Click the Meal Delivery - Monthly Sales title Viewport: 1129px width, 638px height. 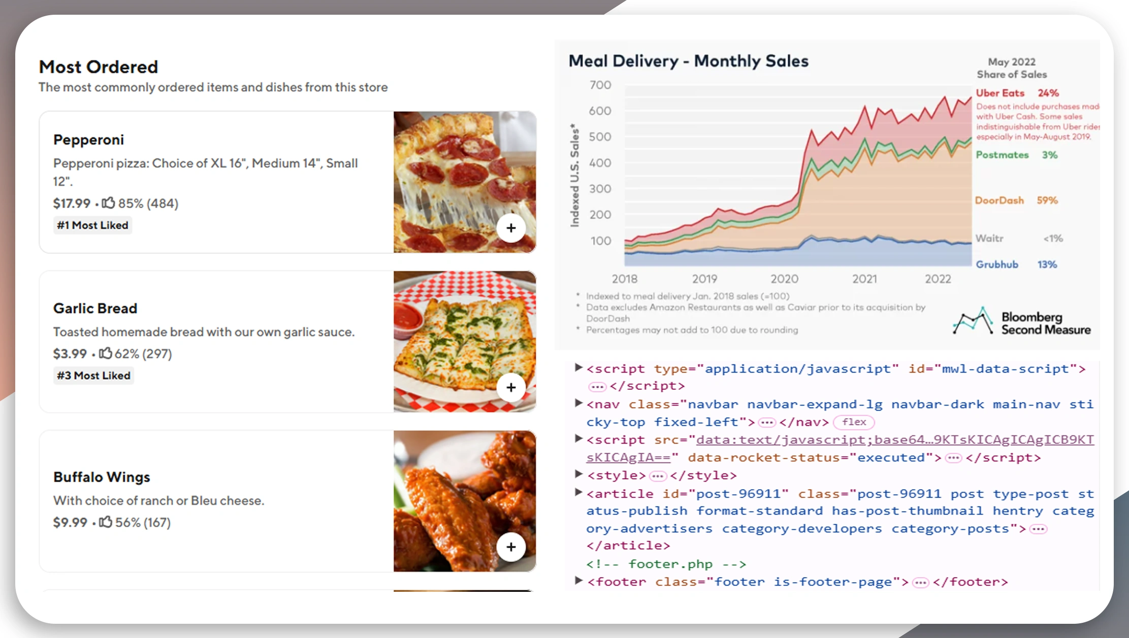click(688, 61)
